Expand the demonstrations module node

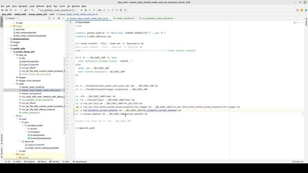(x=8, y=39)
